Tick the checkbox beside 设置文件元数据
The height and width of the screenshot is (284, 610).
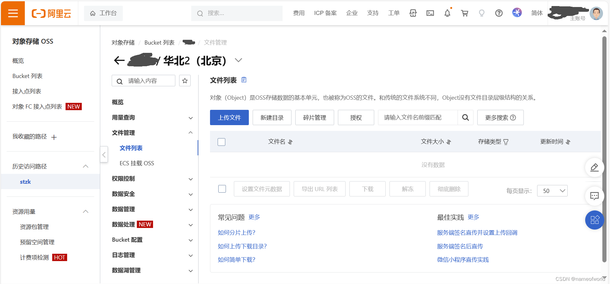point(222,189)
